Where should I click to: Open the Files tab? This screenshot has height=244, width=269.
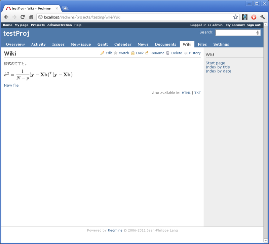pyautogui.click(x=202, y=44)
